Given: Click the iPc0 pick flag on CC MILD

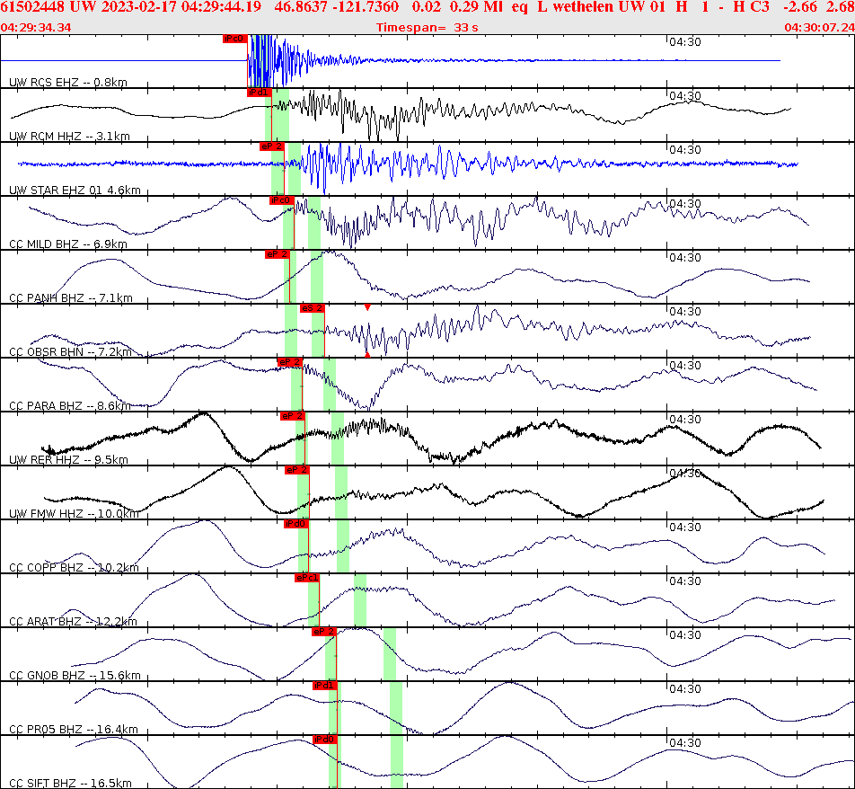Looking at the screenshot, I should (x=281, y=200).
